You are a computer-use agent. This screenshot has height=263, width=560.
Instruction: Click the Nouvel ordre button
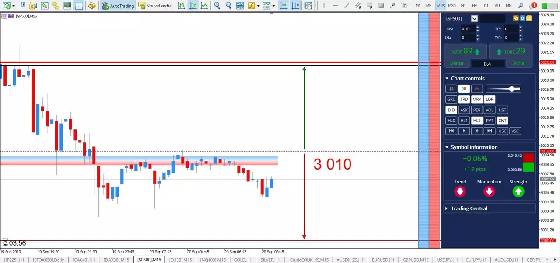155,6
